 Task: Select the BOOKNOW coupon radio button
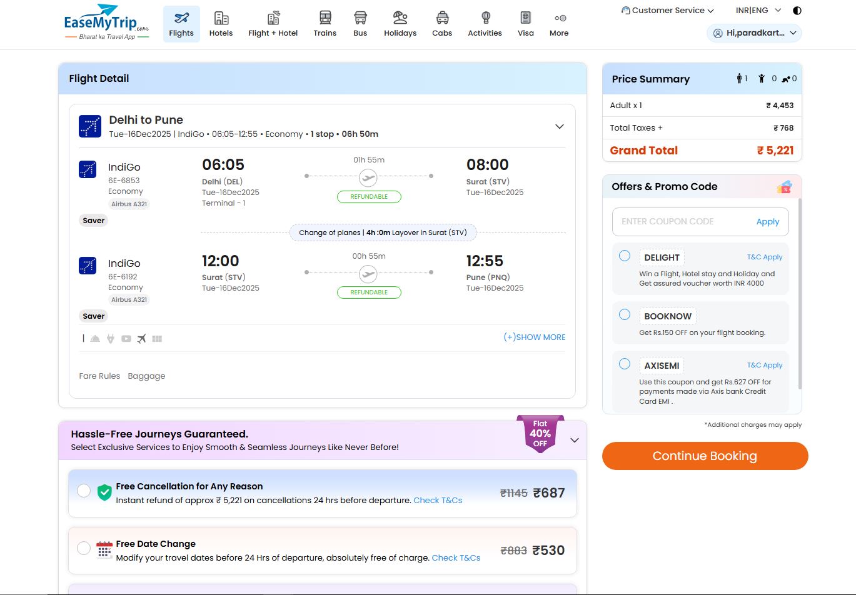(x=625, y=314)
